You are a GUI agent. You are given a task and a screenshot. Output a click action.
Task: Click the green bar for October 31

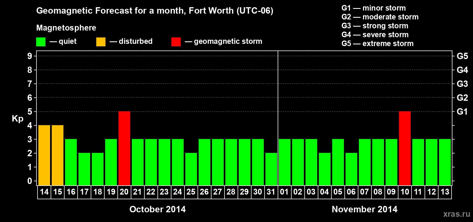click(271, 169)
